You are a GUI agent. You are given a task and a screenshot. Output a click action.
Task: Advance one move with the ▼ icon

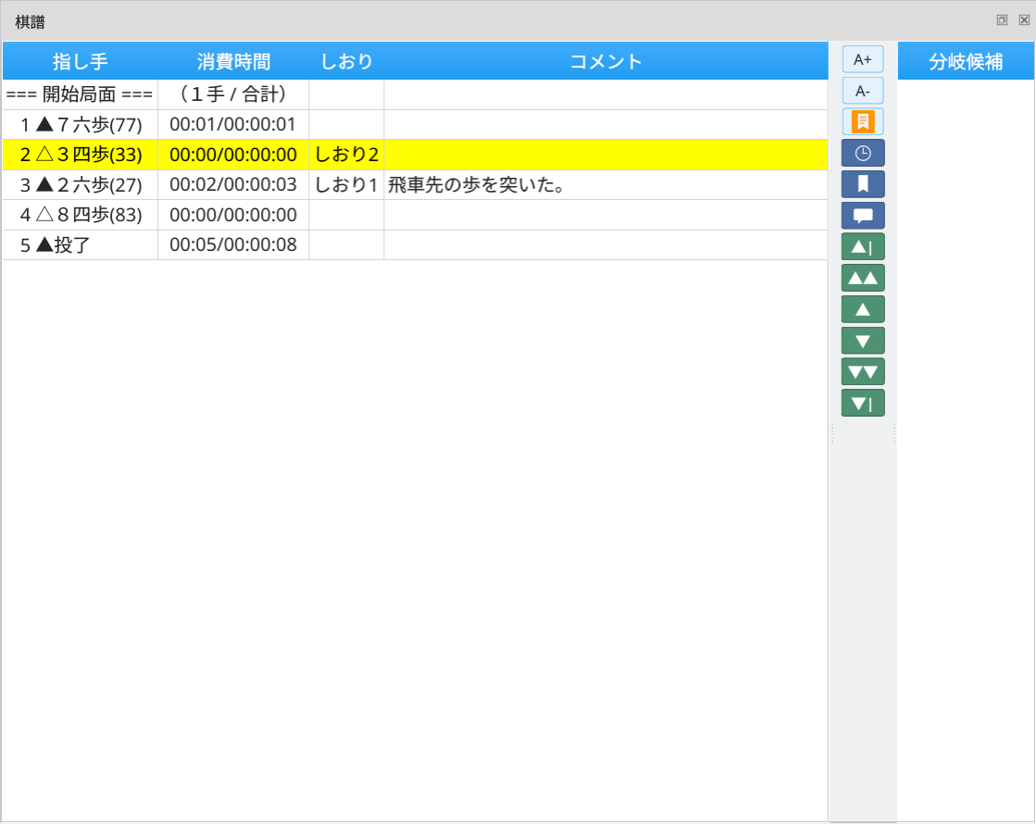(x=862, y=340)
